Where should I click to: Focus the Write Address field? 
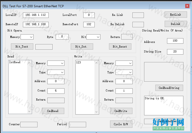(124, 81)
